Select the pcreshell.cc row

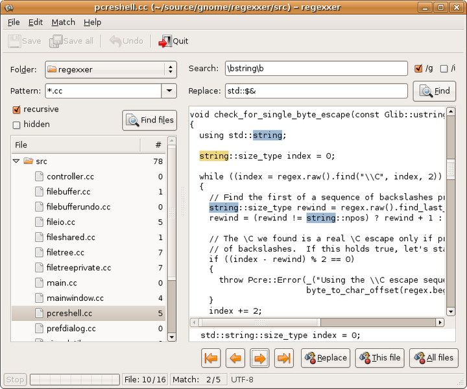(89, 313)
